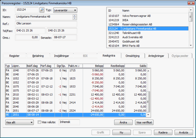Click the Senaste date field 08-07-17
Viewport: 196px width, 138px height.
click(x=65, y=38)
